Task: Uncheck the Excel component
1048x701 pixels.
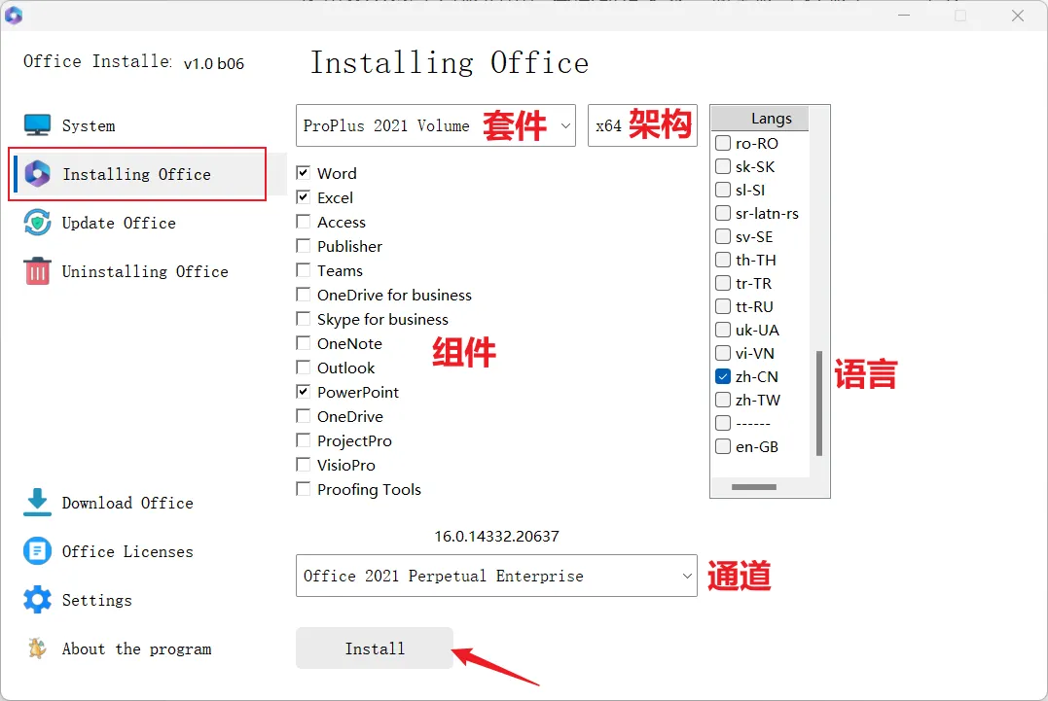Action: click(x=303, y=197)
